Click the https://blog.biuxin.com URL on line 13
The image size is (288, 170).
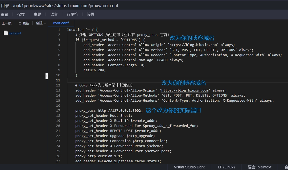pyautogui.click(x=185, y=90)
